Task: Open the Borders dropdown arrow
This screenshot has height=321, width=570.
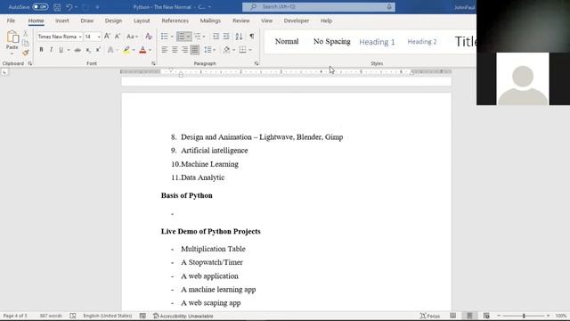Action: [x=250, y=50]
